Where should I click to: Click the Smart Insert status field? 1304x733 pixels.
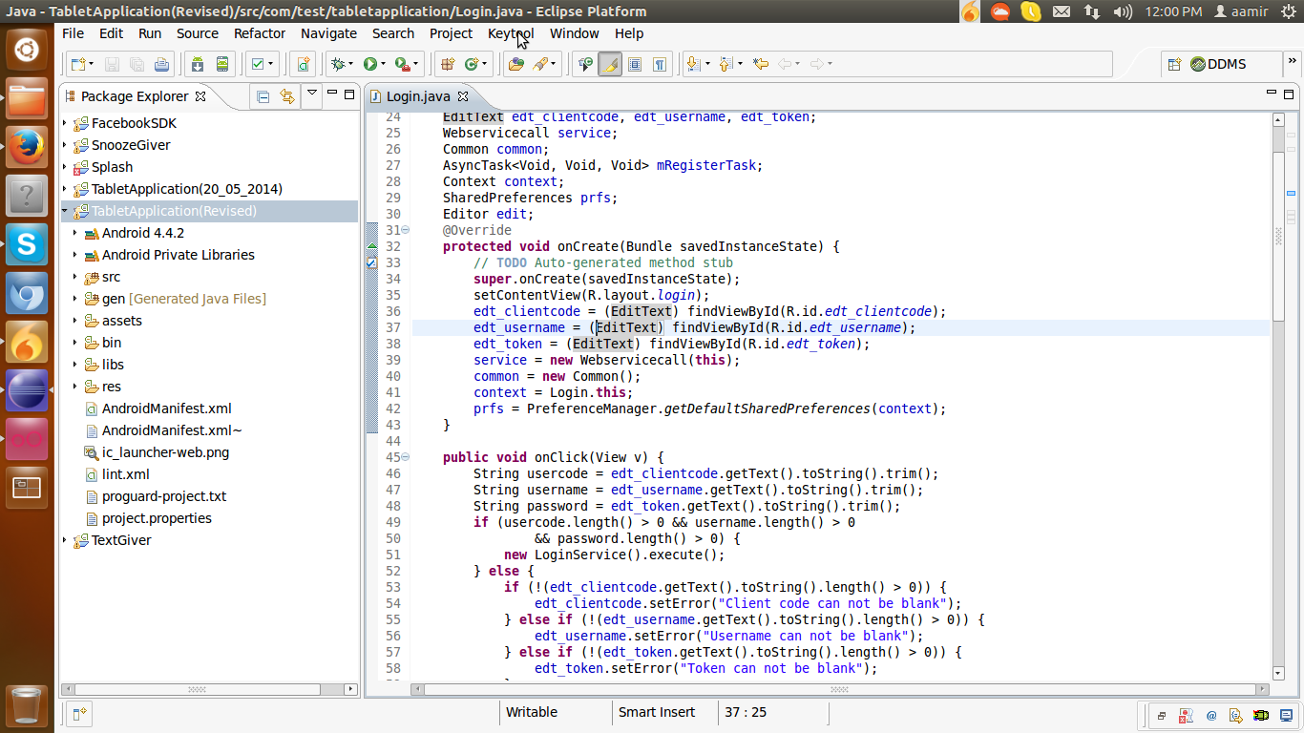click(x=657, y=712)
